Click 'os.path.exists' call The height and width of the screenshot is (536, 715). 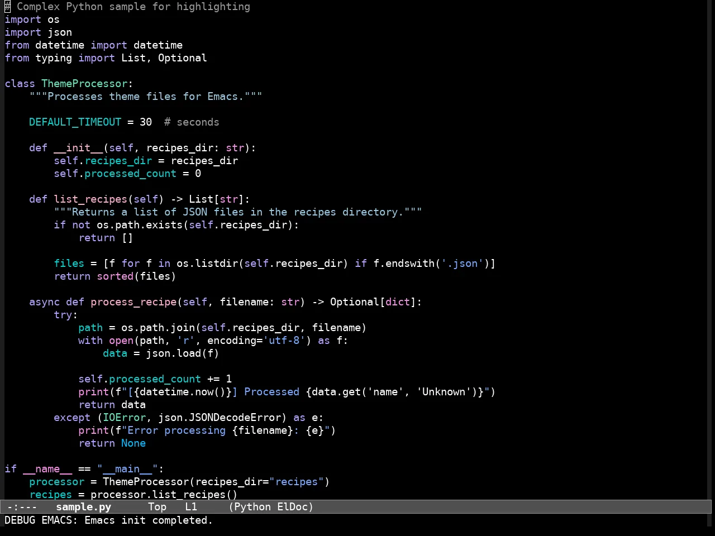coord(140,225)
